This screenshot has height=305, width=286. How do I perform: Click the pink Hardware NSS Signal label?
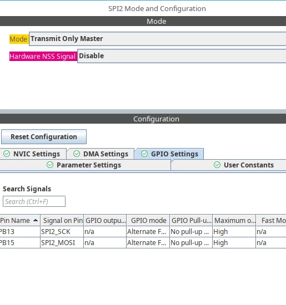(x=43, y=56)
